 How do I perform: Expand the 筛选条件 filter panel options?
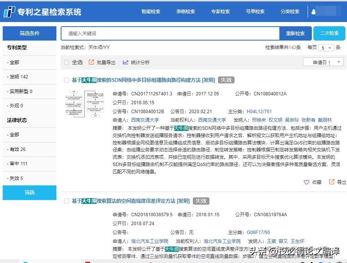tap(29, 34)
